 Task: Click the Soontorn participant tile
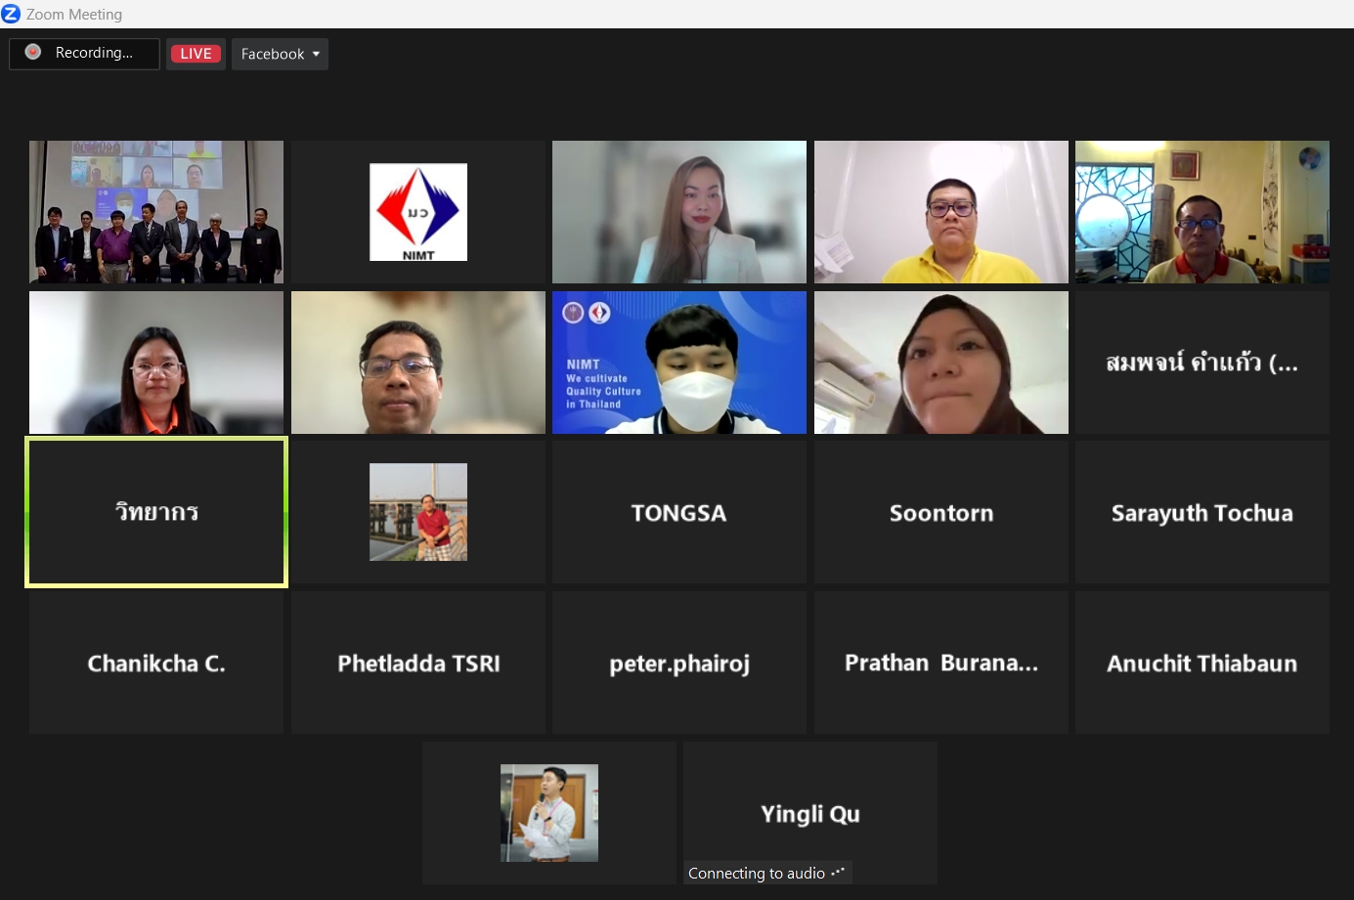[940, 513]
